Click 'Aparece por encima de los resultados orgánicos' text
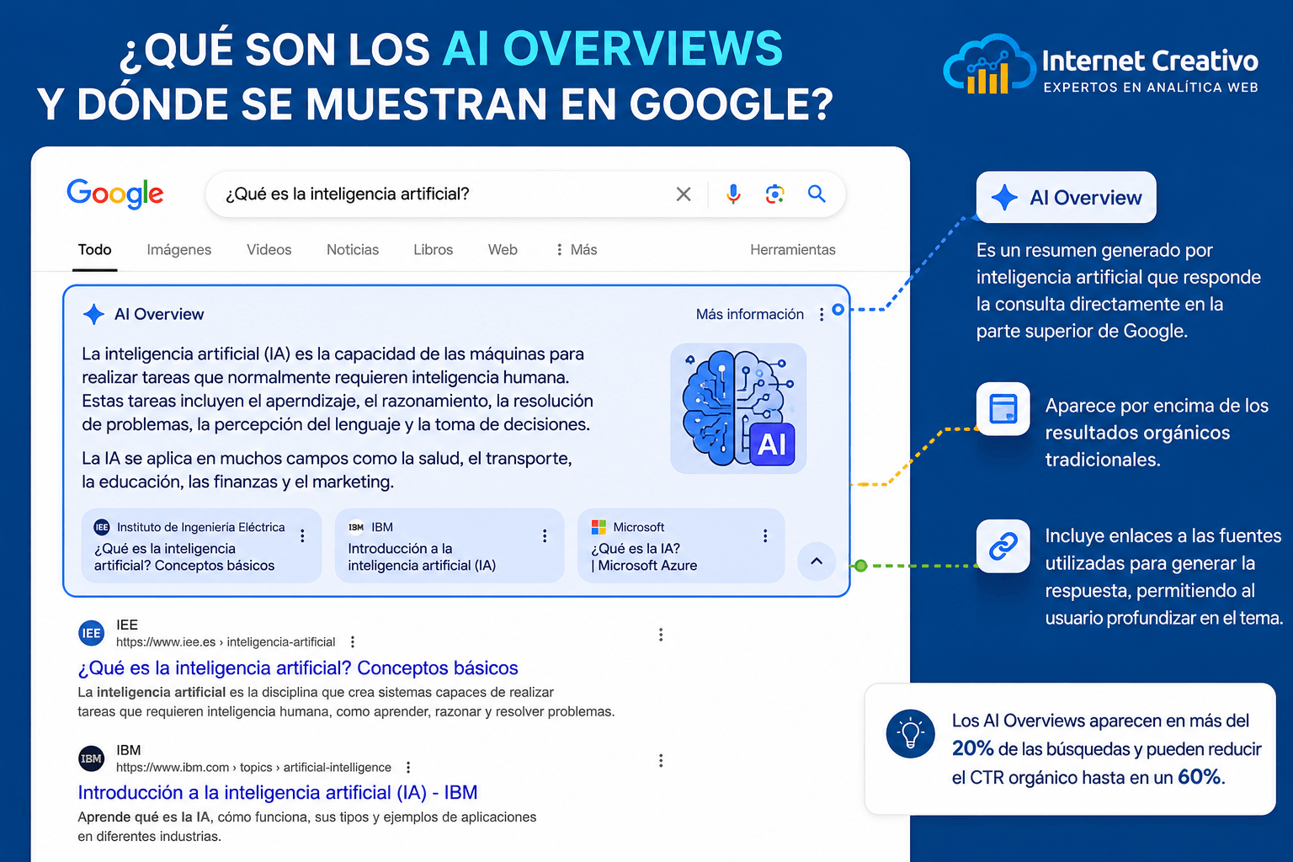Image resolution: width=1293 pixels, height=862 pixels. (1157, 433)
